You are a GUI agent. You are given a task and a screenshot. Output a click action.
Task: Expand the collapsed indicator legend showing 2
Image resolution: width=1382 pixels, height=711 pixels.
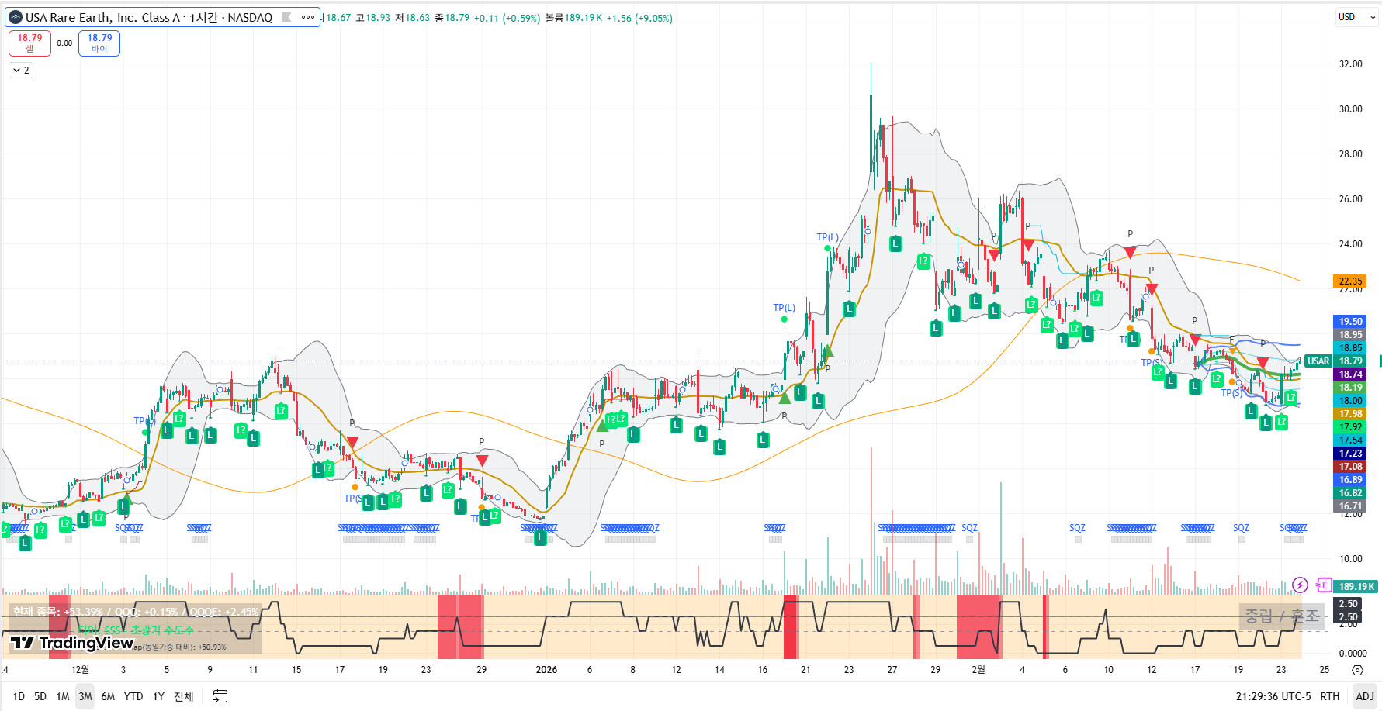(21, 71)
